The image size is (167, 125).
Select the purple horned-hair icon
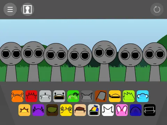tap(38, 110)
